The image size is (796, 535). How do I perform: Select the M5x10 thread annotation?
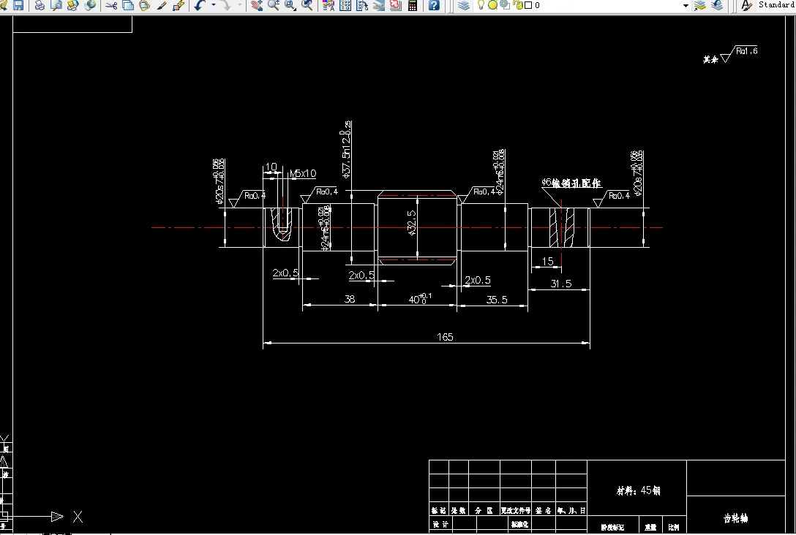click(x=303, y=173)
